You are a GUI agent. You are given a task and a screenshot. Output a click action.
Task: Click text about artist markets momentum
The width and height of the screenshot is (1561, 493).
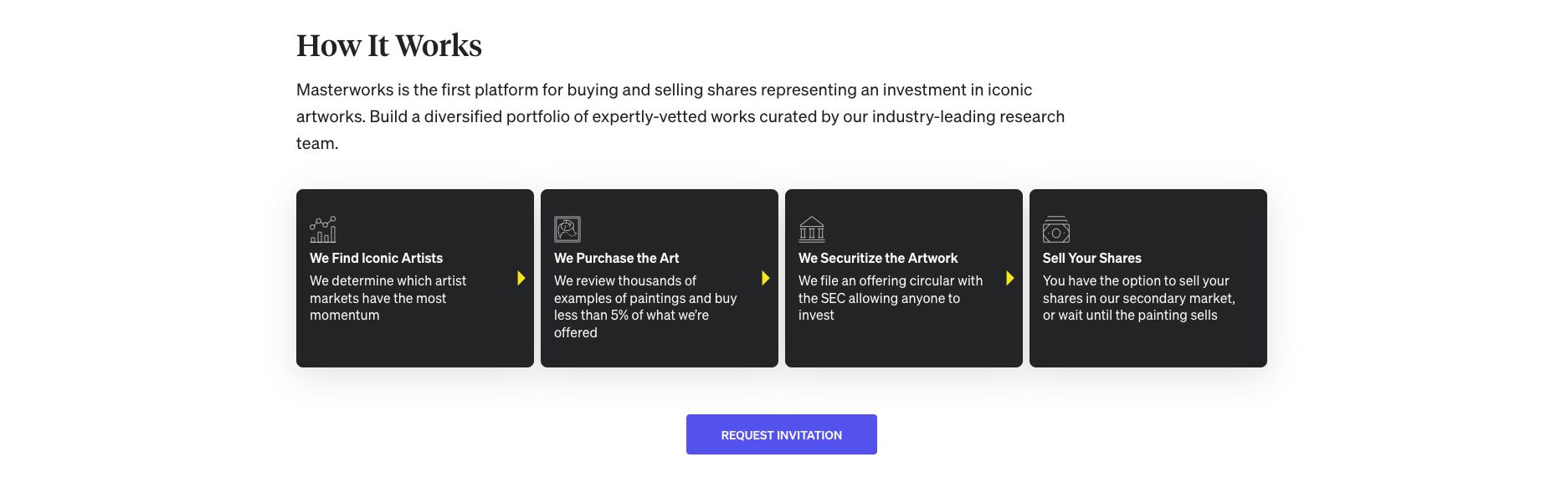388,298
